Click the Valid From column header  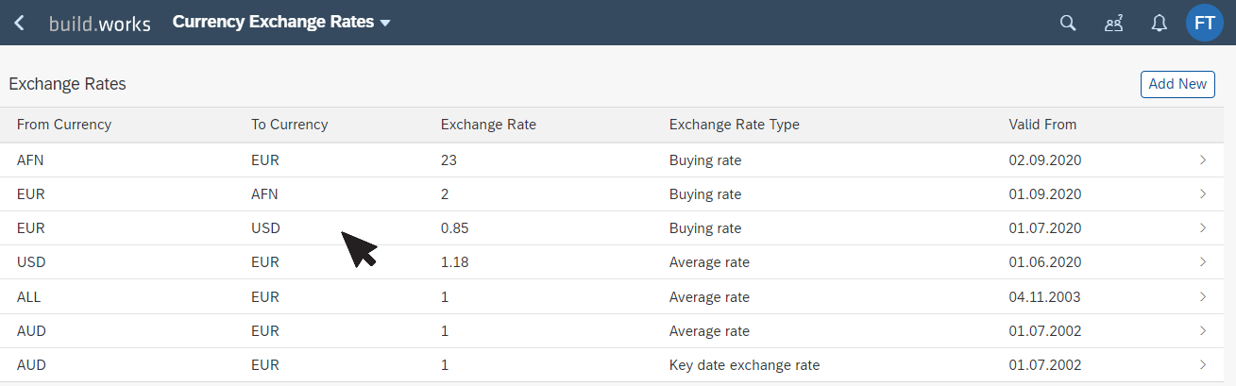[x=1042, y=125]
